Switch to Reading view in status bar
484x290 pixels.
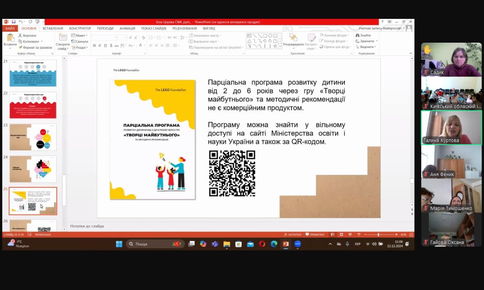[350, 234]
